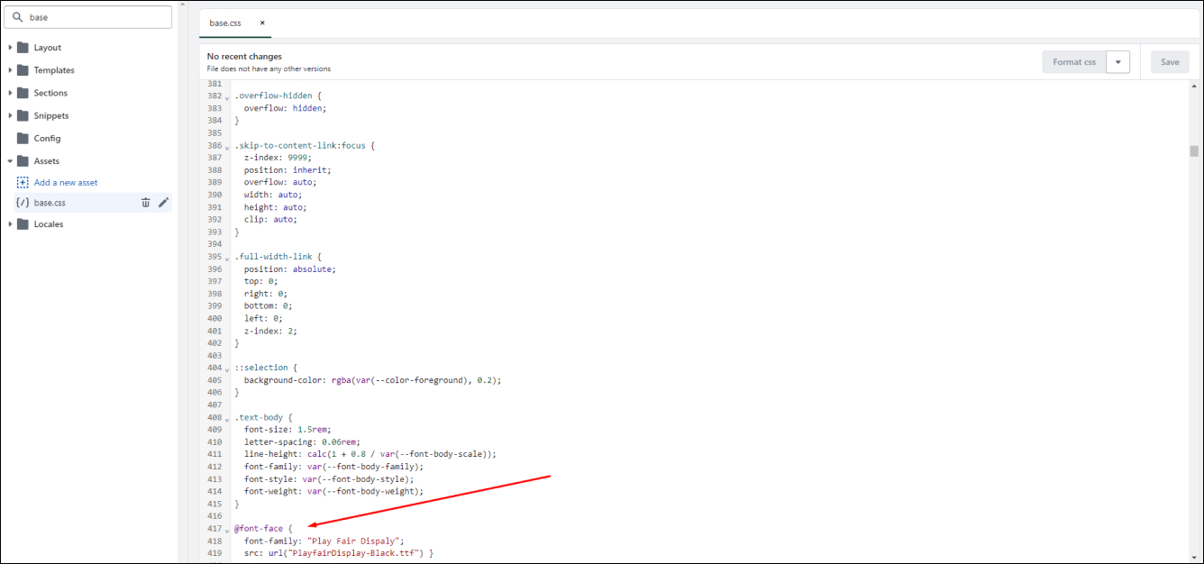Expand the Snippets folder arrow

(10, 115)
